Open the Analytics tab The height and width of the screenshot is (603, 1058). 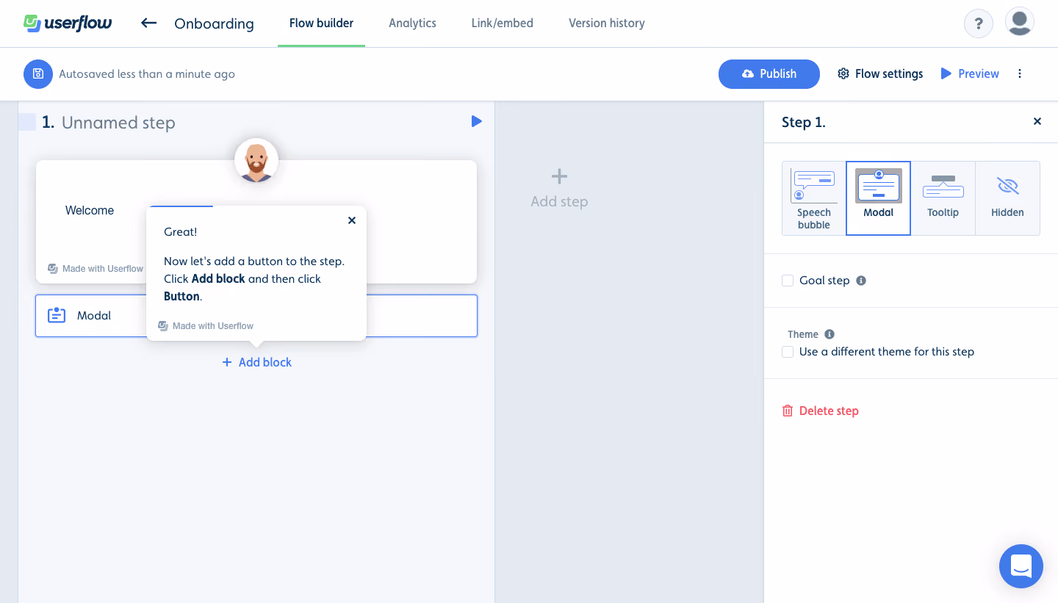point(412,24)
